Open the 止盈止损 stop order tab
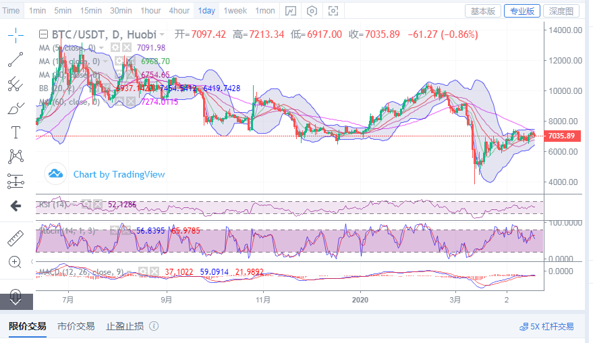This screenshot has width=593, height=343. [x=125, y=326]
